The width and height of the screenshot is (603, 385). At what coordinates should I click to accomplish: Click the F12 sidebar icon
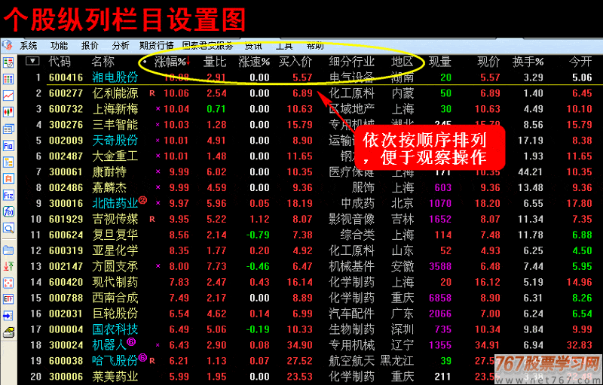[8, 195]
